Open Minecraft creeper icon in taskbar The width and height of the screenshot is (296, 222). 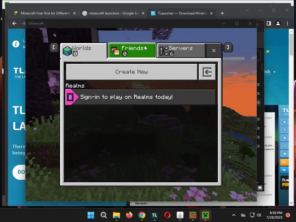(206, 215)
